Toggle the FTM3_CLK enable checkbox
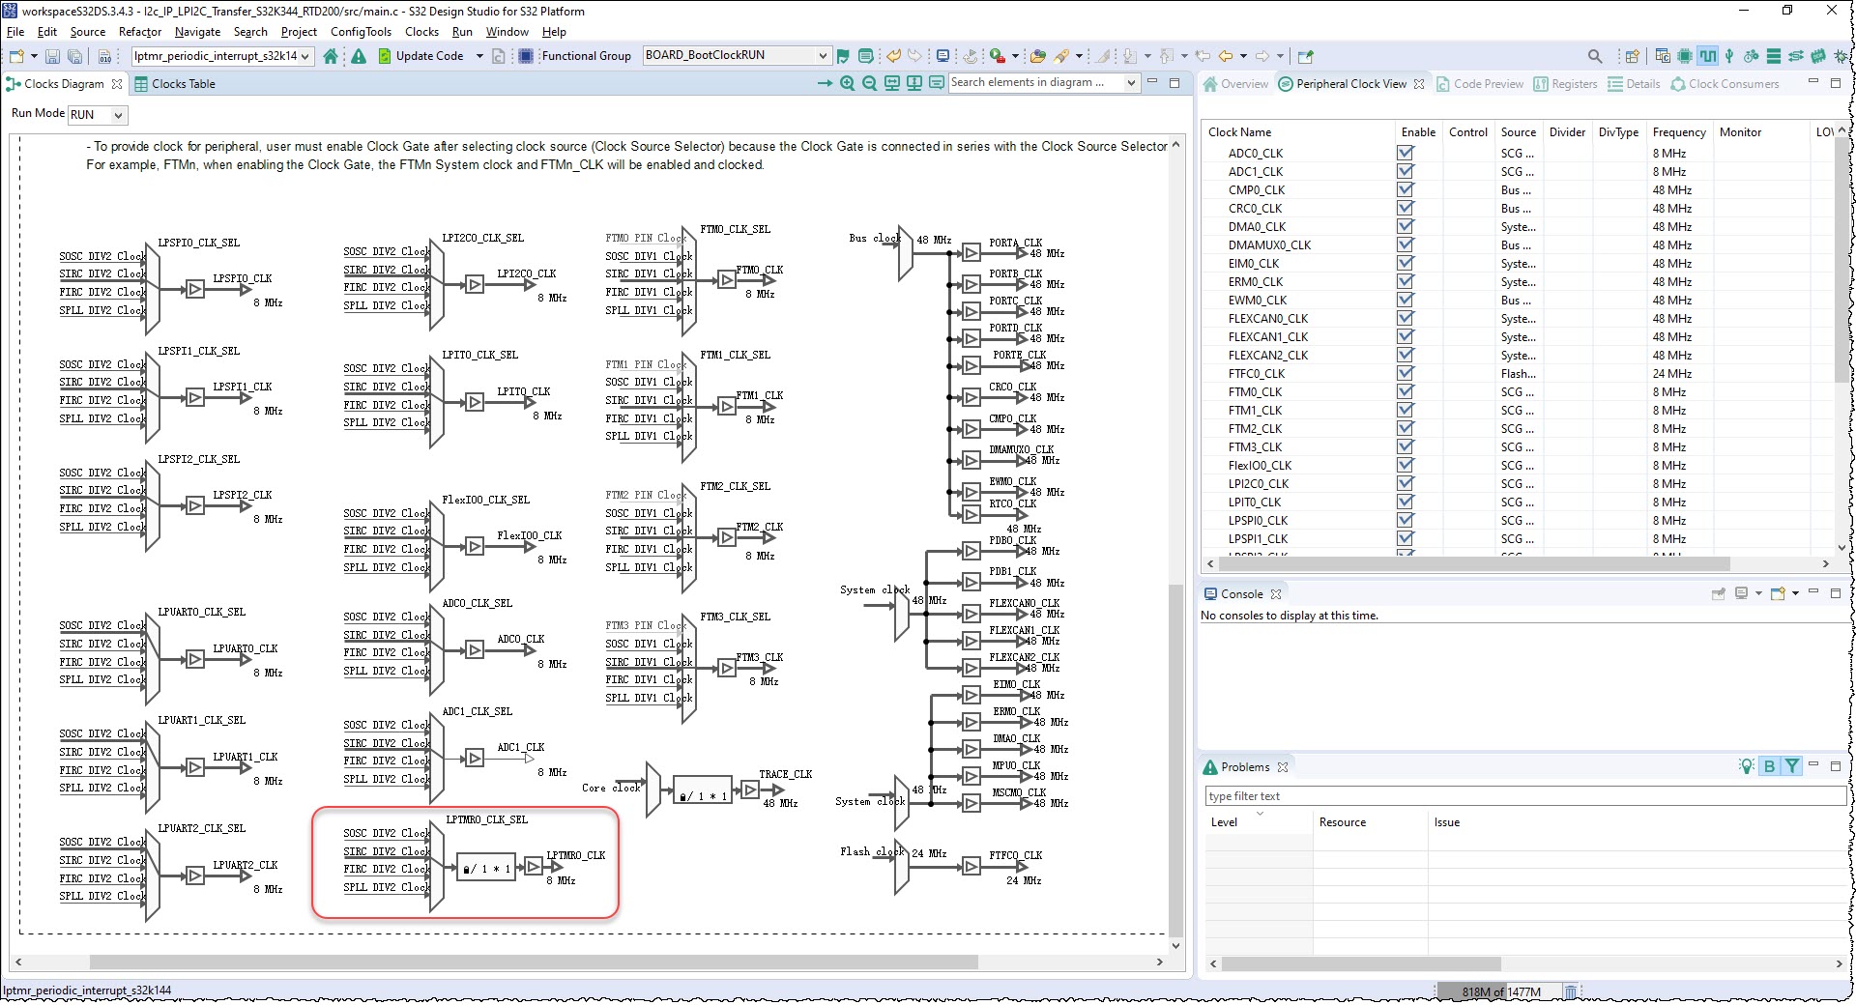 [x=1405, y=446]
